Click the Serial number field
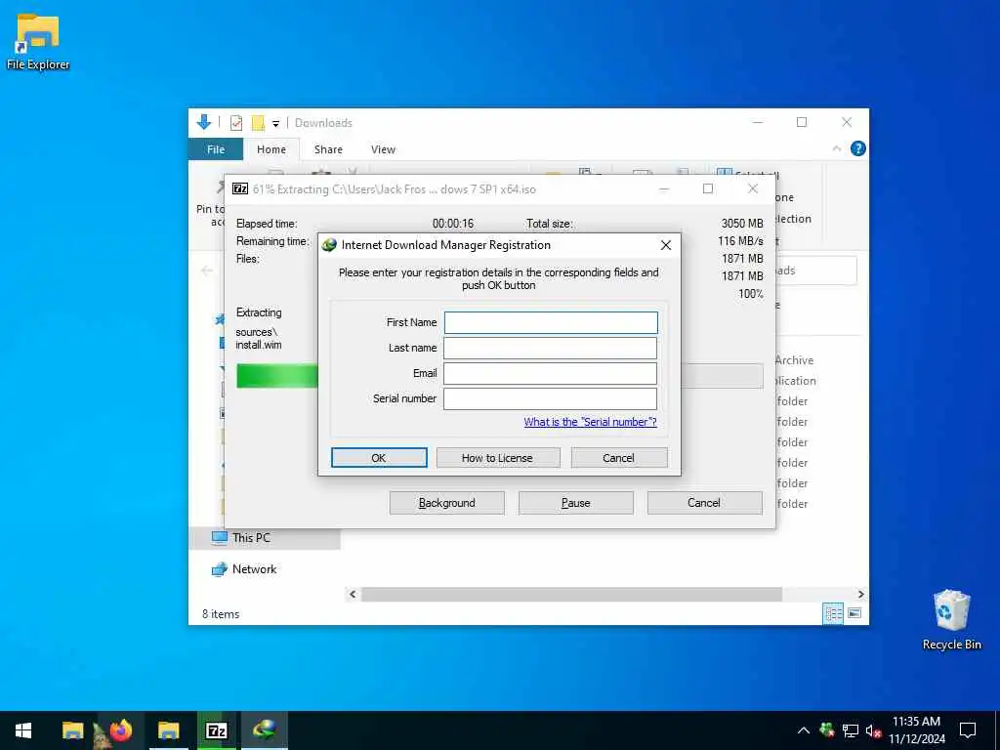 [x=551, y=398]
